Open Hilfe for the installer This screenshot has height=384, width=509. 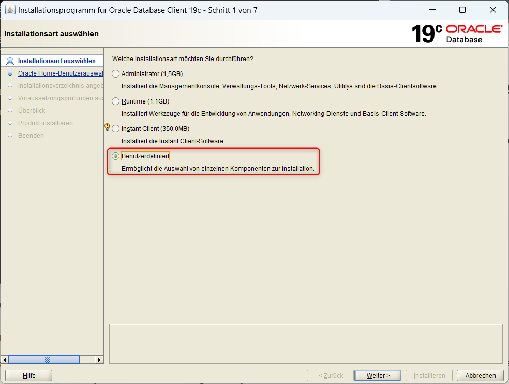click(x=29, y=376)
